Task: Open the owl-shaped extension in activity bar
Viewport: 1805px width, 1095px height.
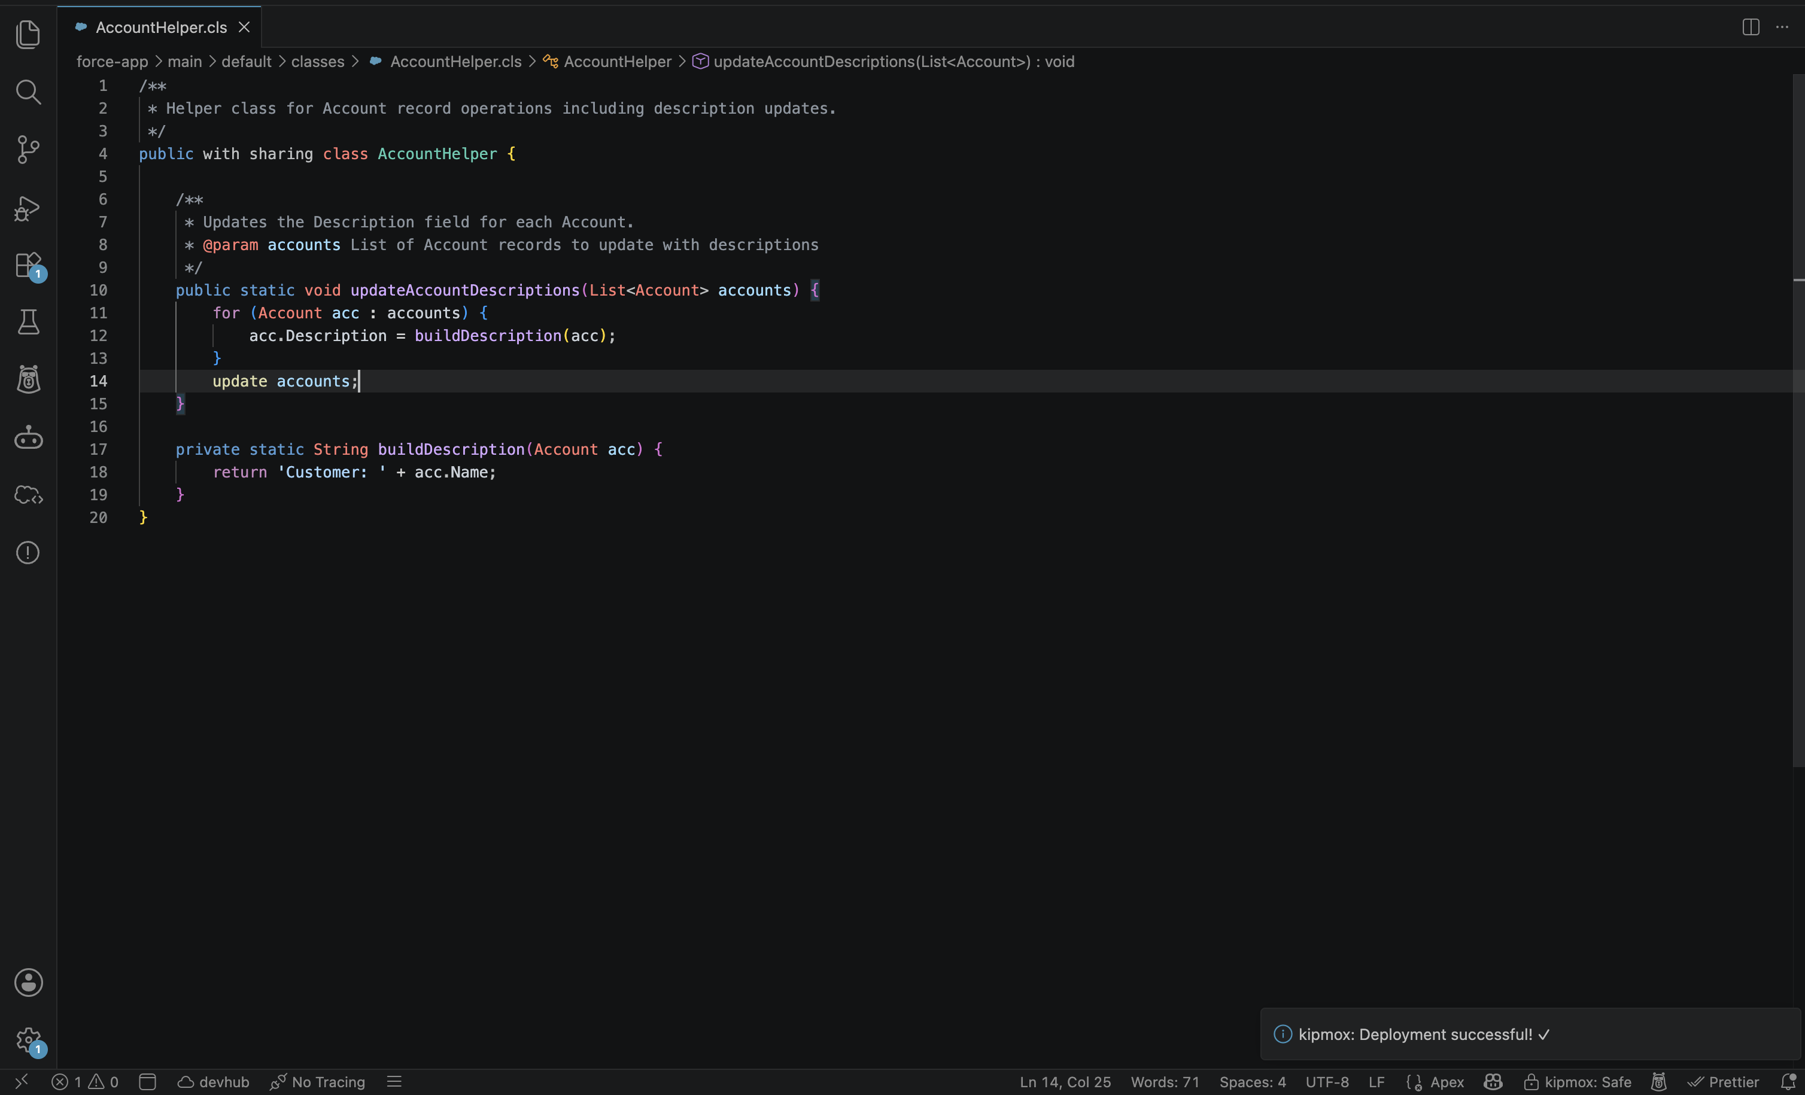Action: (x=28, y=379)
